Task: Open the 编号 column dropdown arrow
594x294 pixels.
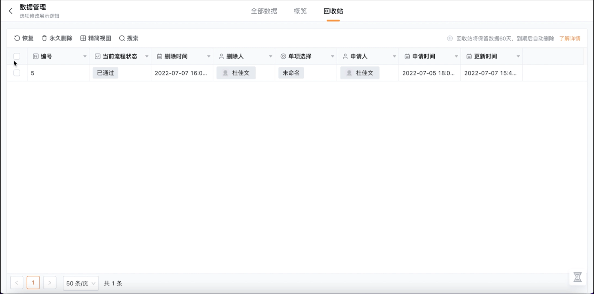Action: tap(85, 56)
